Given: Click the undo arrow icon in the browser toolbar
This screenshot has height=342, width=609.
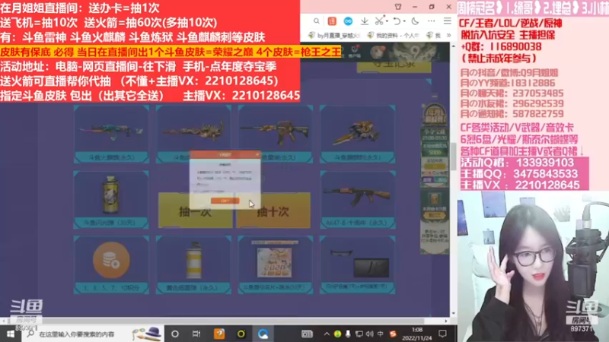Looking at the screenshot, I should tap(397, 21).
